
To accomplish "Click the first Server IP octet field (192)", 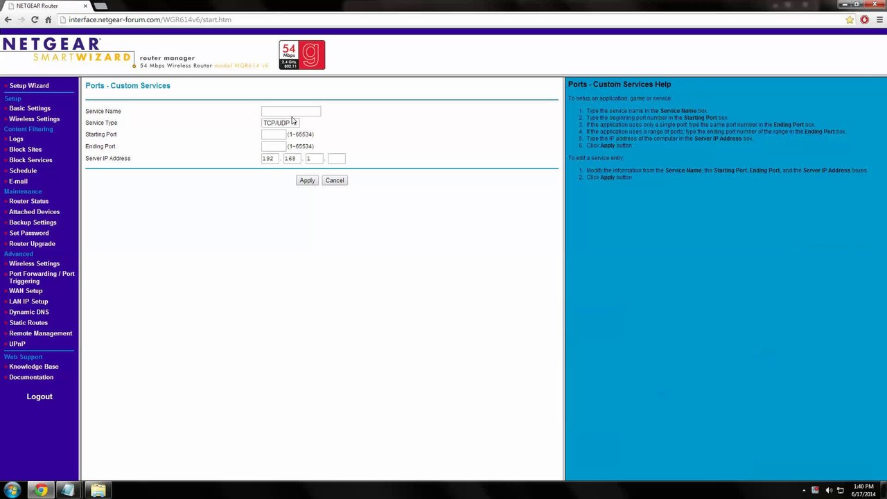I will click(x=270, y=159).
